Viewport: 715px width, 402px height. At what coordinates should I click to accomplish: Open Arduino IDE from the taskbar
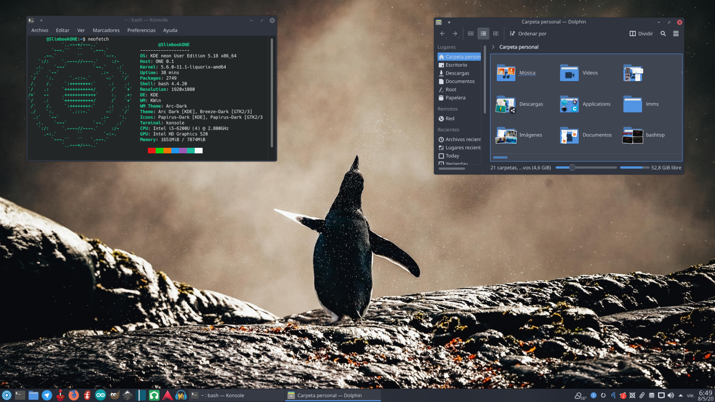tap(101, 395)
